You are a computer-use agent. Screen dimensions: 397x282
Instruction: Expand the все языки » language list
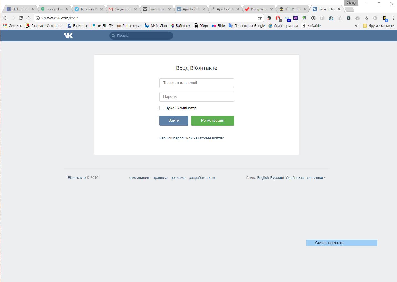click(x=316, y=178)
